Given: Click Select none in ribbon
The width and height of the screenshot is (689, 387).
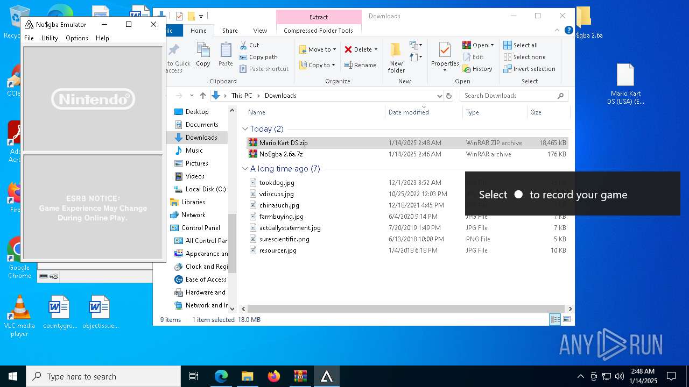Looking at the screenshot, I should coord(525,57).
